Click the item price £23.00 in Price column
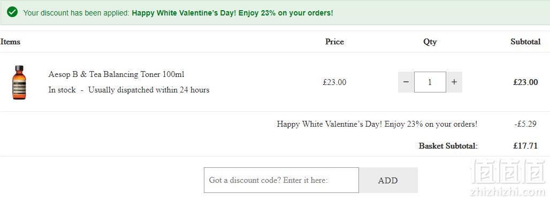This screenshot has height=201, width=550. (334, 82)
